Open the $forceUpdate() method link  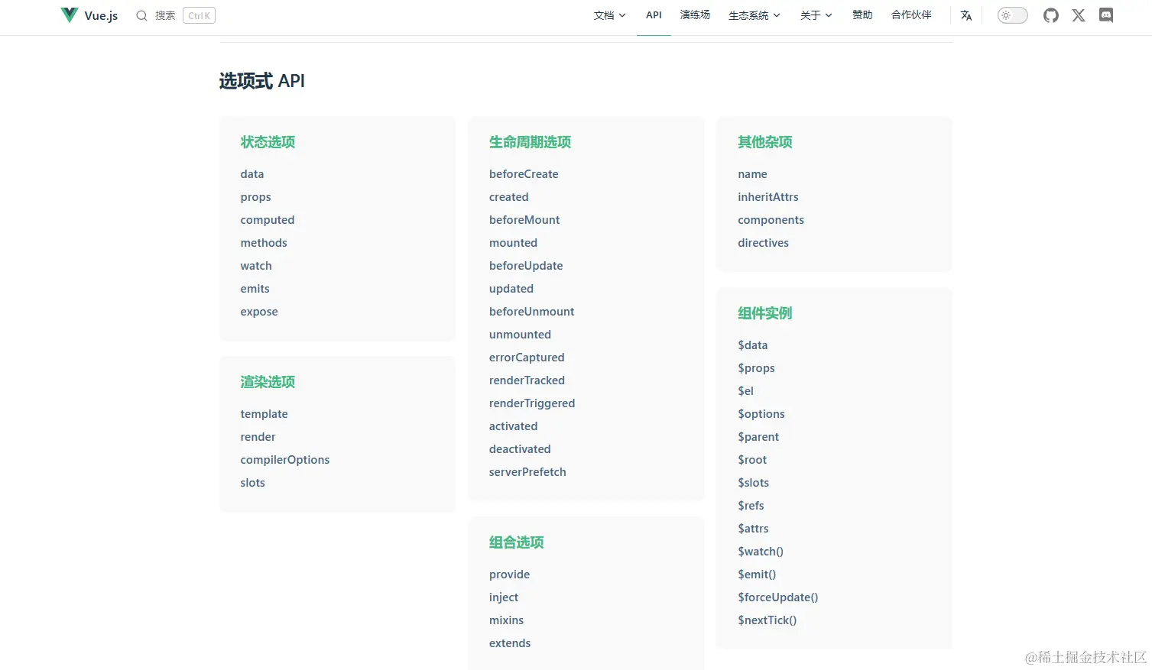(x=778, y=597)
